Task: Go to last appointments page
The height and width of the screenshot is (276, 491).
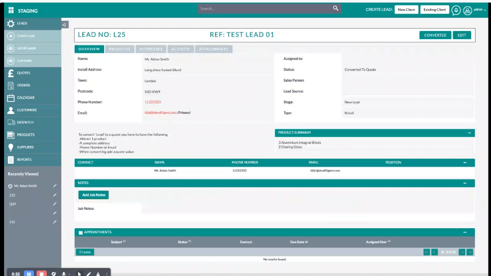Action: [x=470, y=252]
